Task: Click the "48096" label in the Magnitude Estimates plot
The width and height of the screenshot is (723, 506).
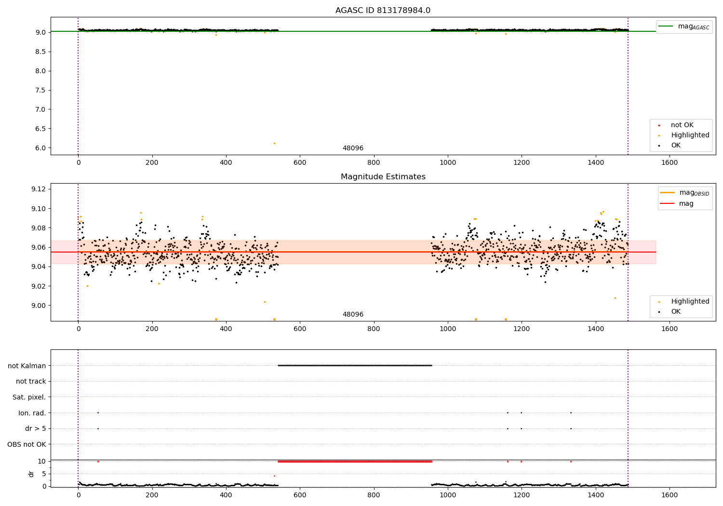Action: coord(353,315)
